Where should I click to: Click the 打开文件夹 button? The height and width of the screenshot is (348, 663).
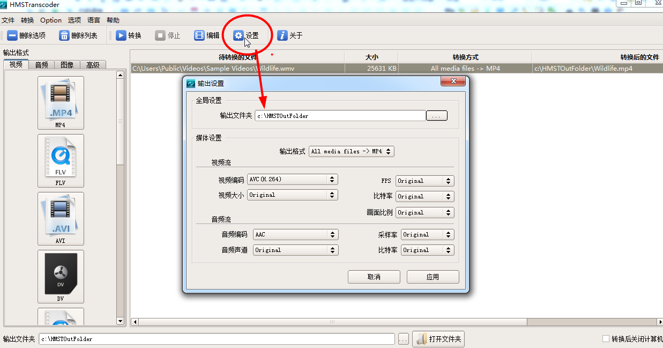438,339
